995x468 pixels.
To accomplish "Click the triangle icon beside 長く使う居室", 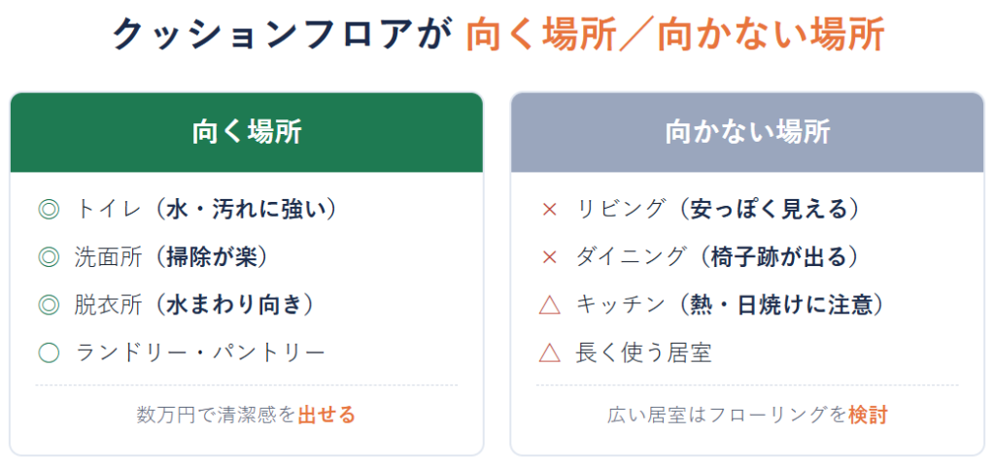I will pyautogui.click(x=550, y=352).
